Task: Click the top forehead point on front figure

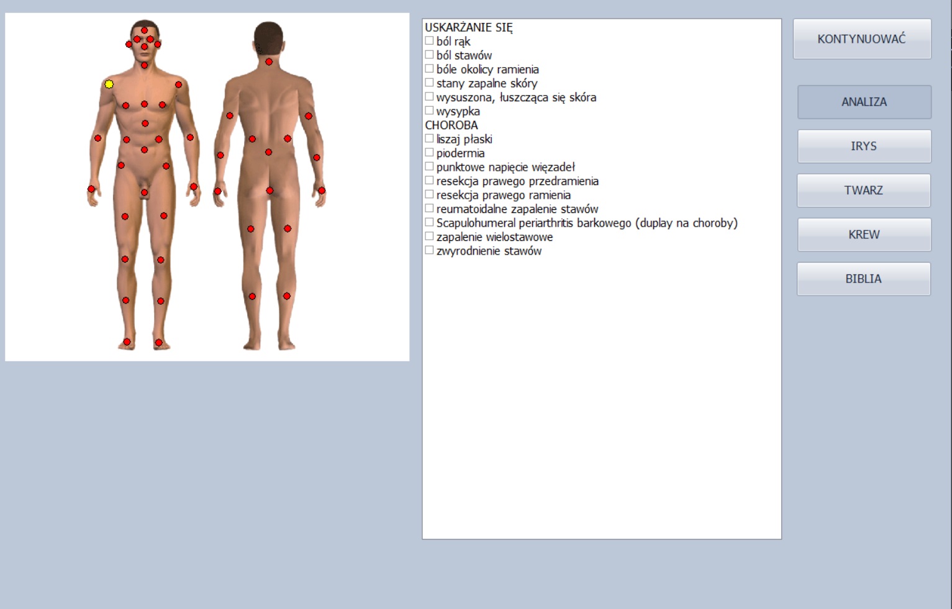Action: 144,30
